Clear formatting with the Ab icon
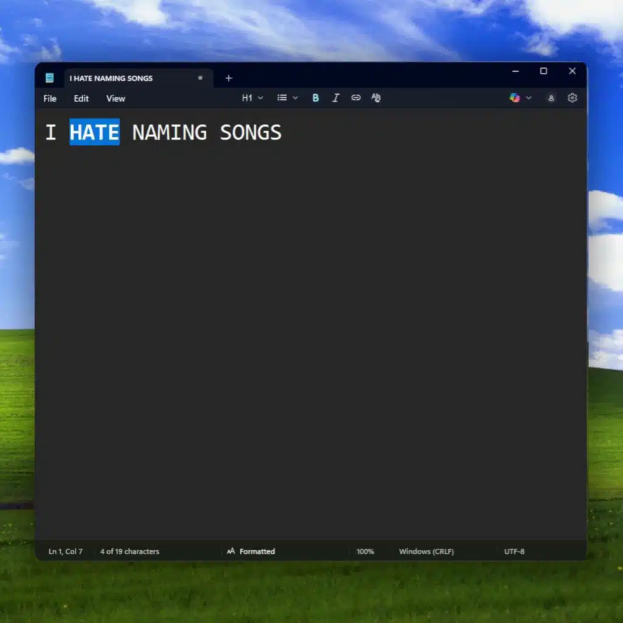 376,98
